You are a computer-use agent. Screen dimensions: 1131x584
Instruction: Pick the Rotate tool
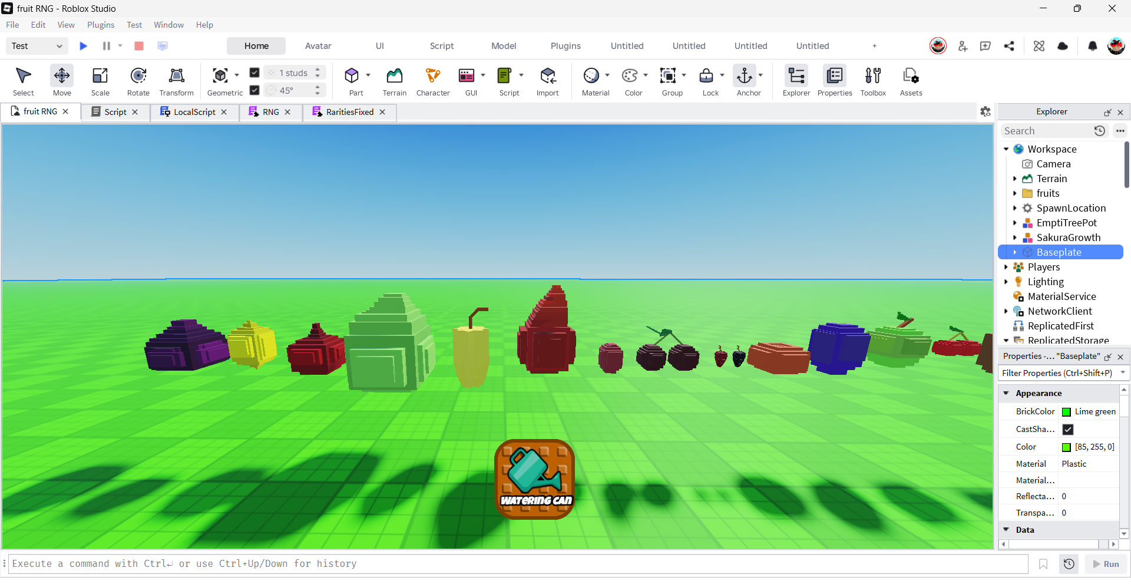138,81
